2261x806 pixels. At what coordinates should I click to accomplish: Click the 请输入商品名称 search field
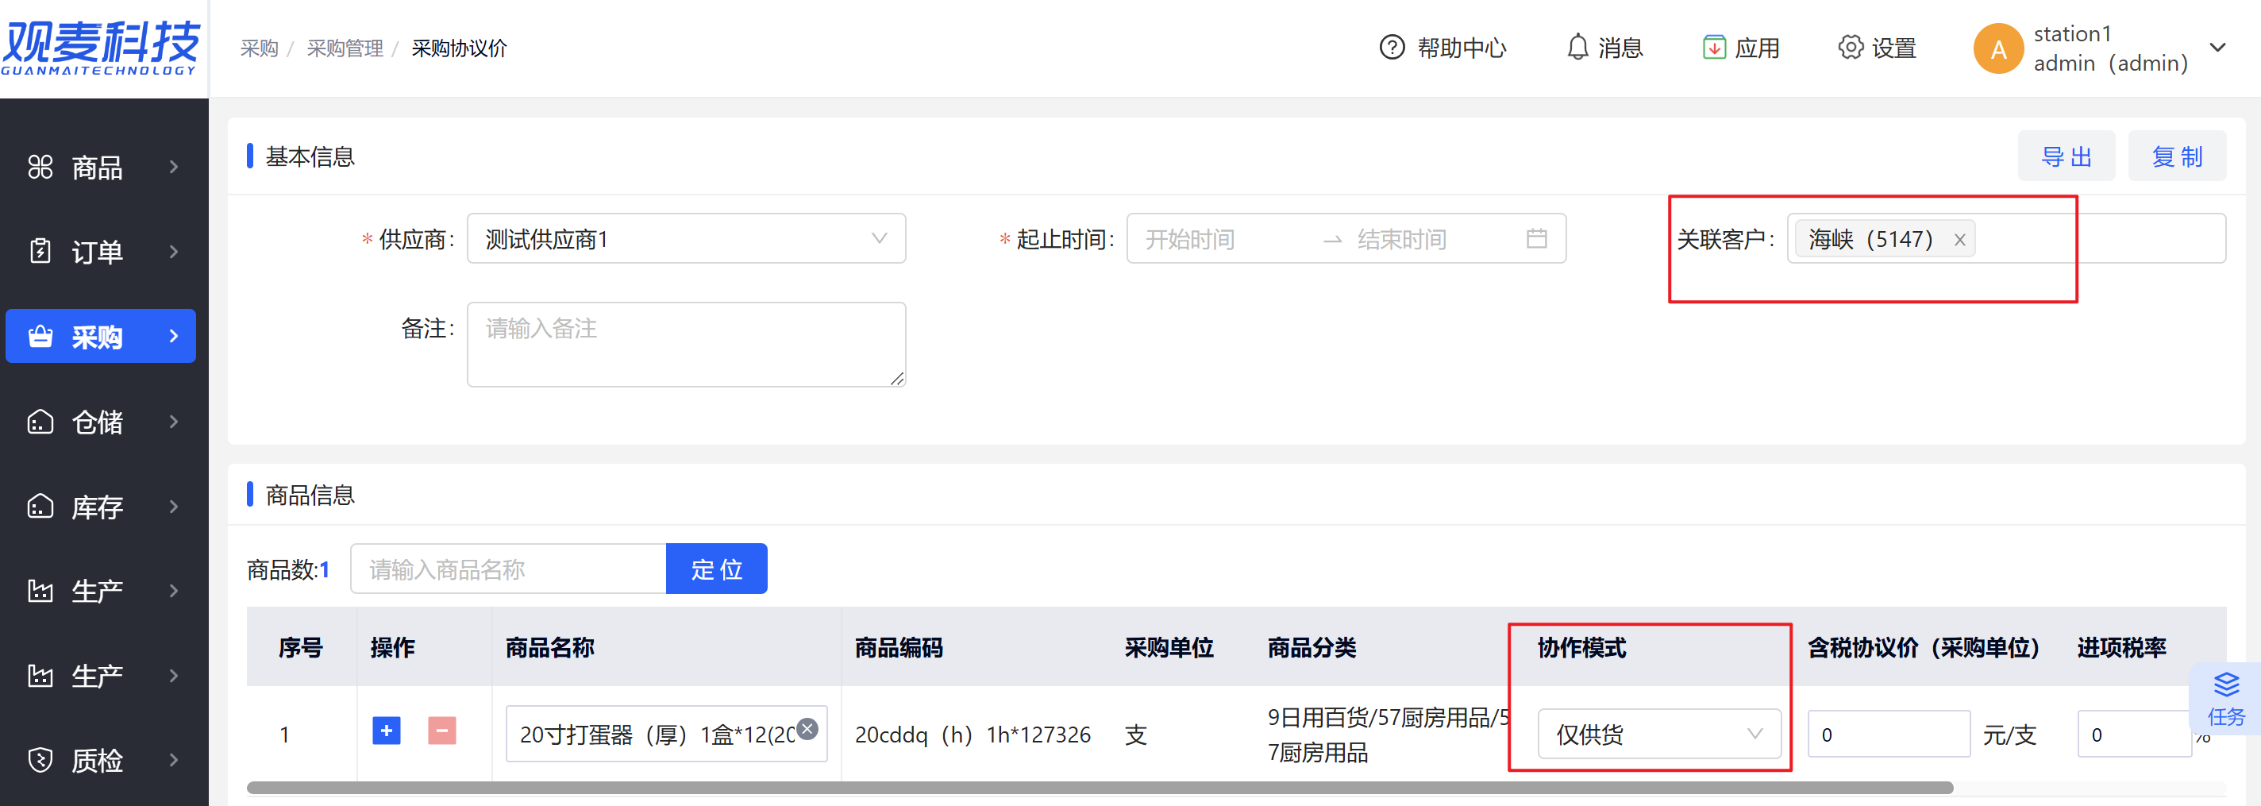[508, 569]
